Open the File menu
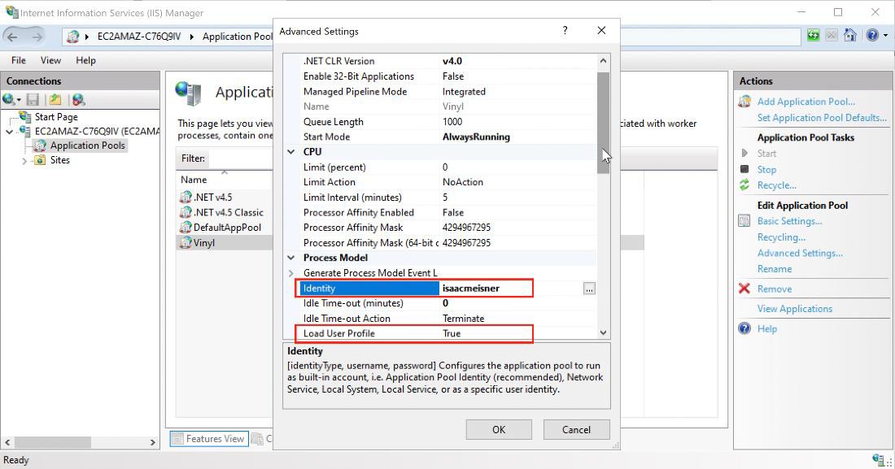This screenshot has width=895, height=469. click(x=18, y=60)
